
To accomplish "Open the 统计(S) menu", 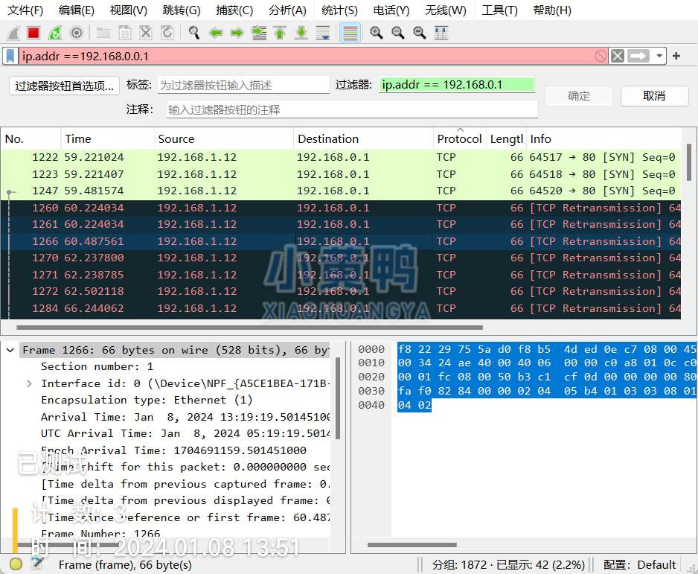I will point(339,10).
